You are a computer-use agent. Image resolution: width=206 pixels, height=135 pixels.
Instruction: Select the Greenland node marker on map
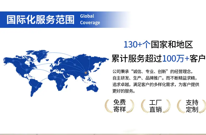[44, 53]
